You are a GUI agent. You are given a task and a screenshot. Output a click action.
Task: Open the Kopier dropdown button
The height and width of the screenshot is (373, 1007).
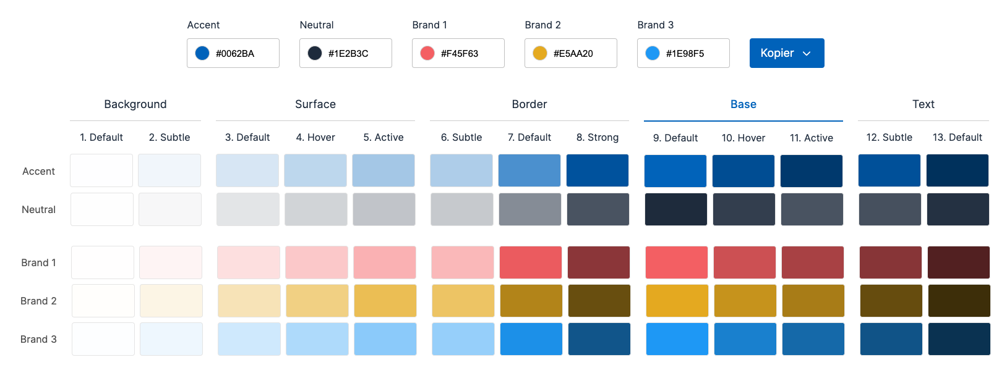coord(786,53)
